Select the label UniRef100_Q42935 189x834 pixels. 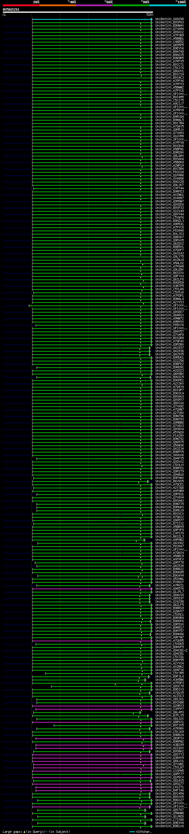(x=170, y=354)
